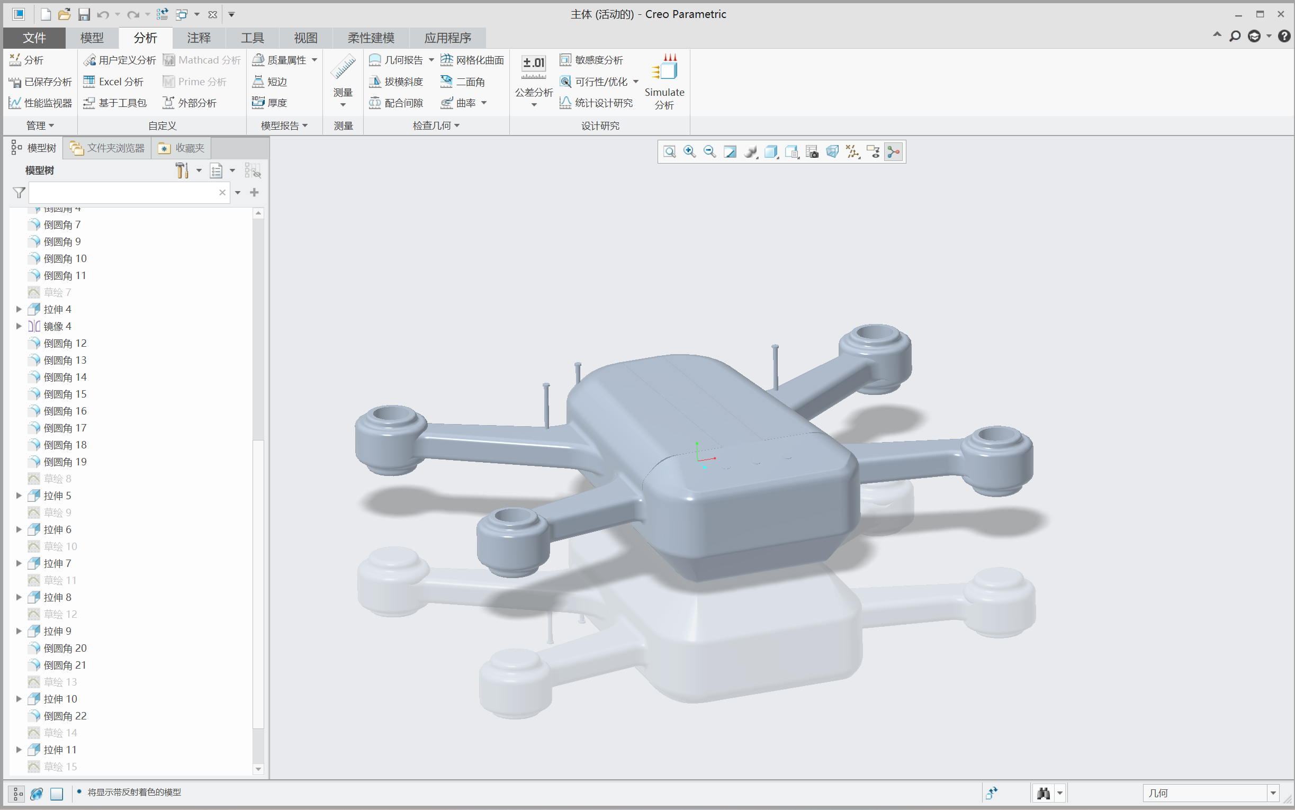The width and height of the screenshot is (1295, 810).
Task: Expand the 质量属性 dropdown arrow
Action: click(x=314, y=60)
